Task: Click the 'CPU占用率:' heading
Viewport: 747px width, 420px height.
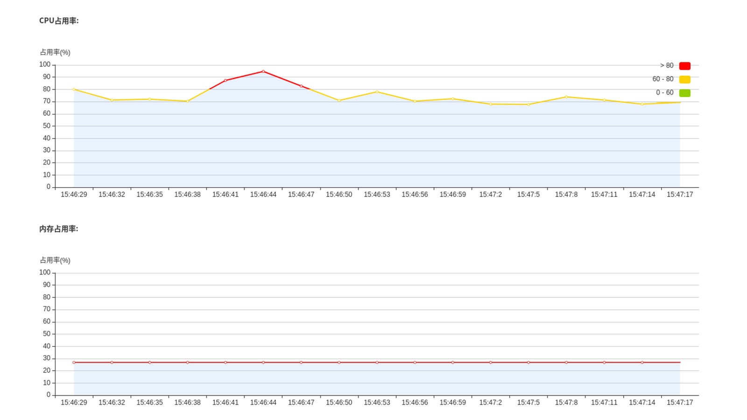Action: [59, 21]
